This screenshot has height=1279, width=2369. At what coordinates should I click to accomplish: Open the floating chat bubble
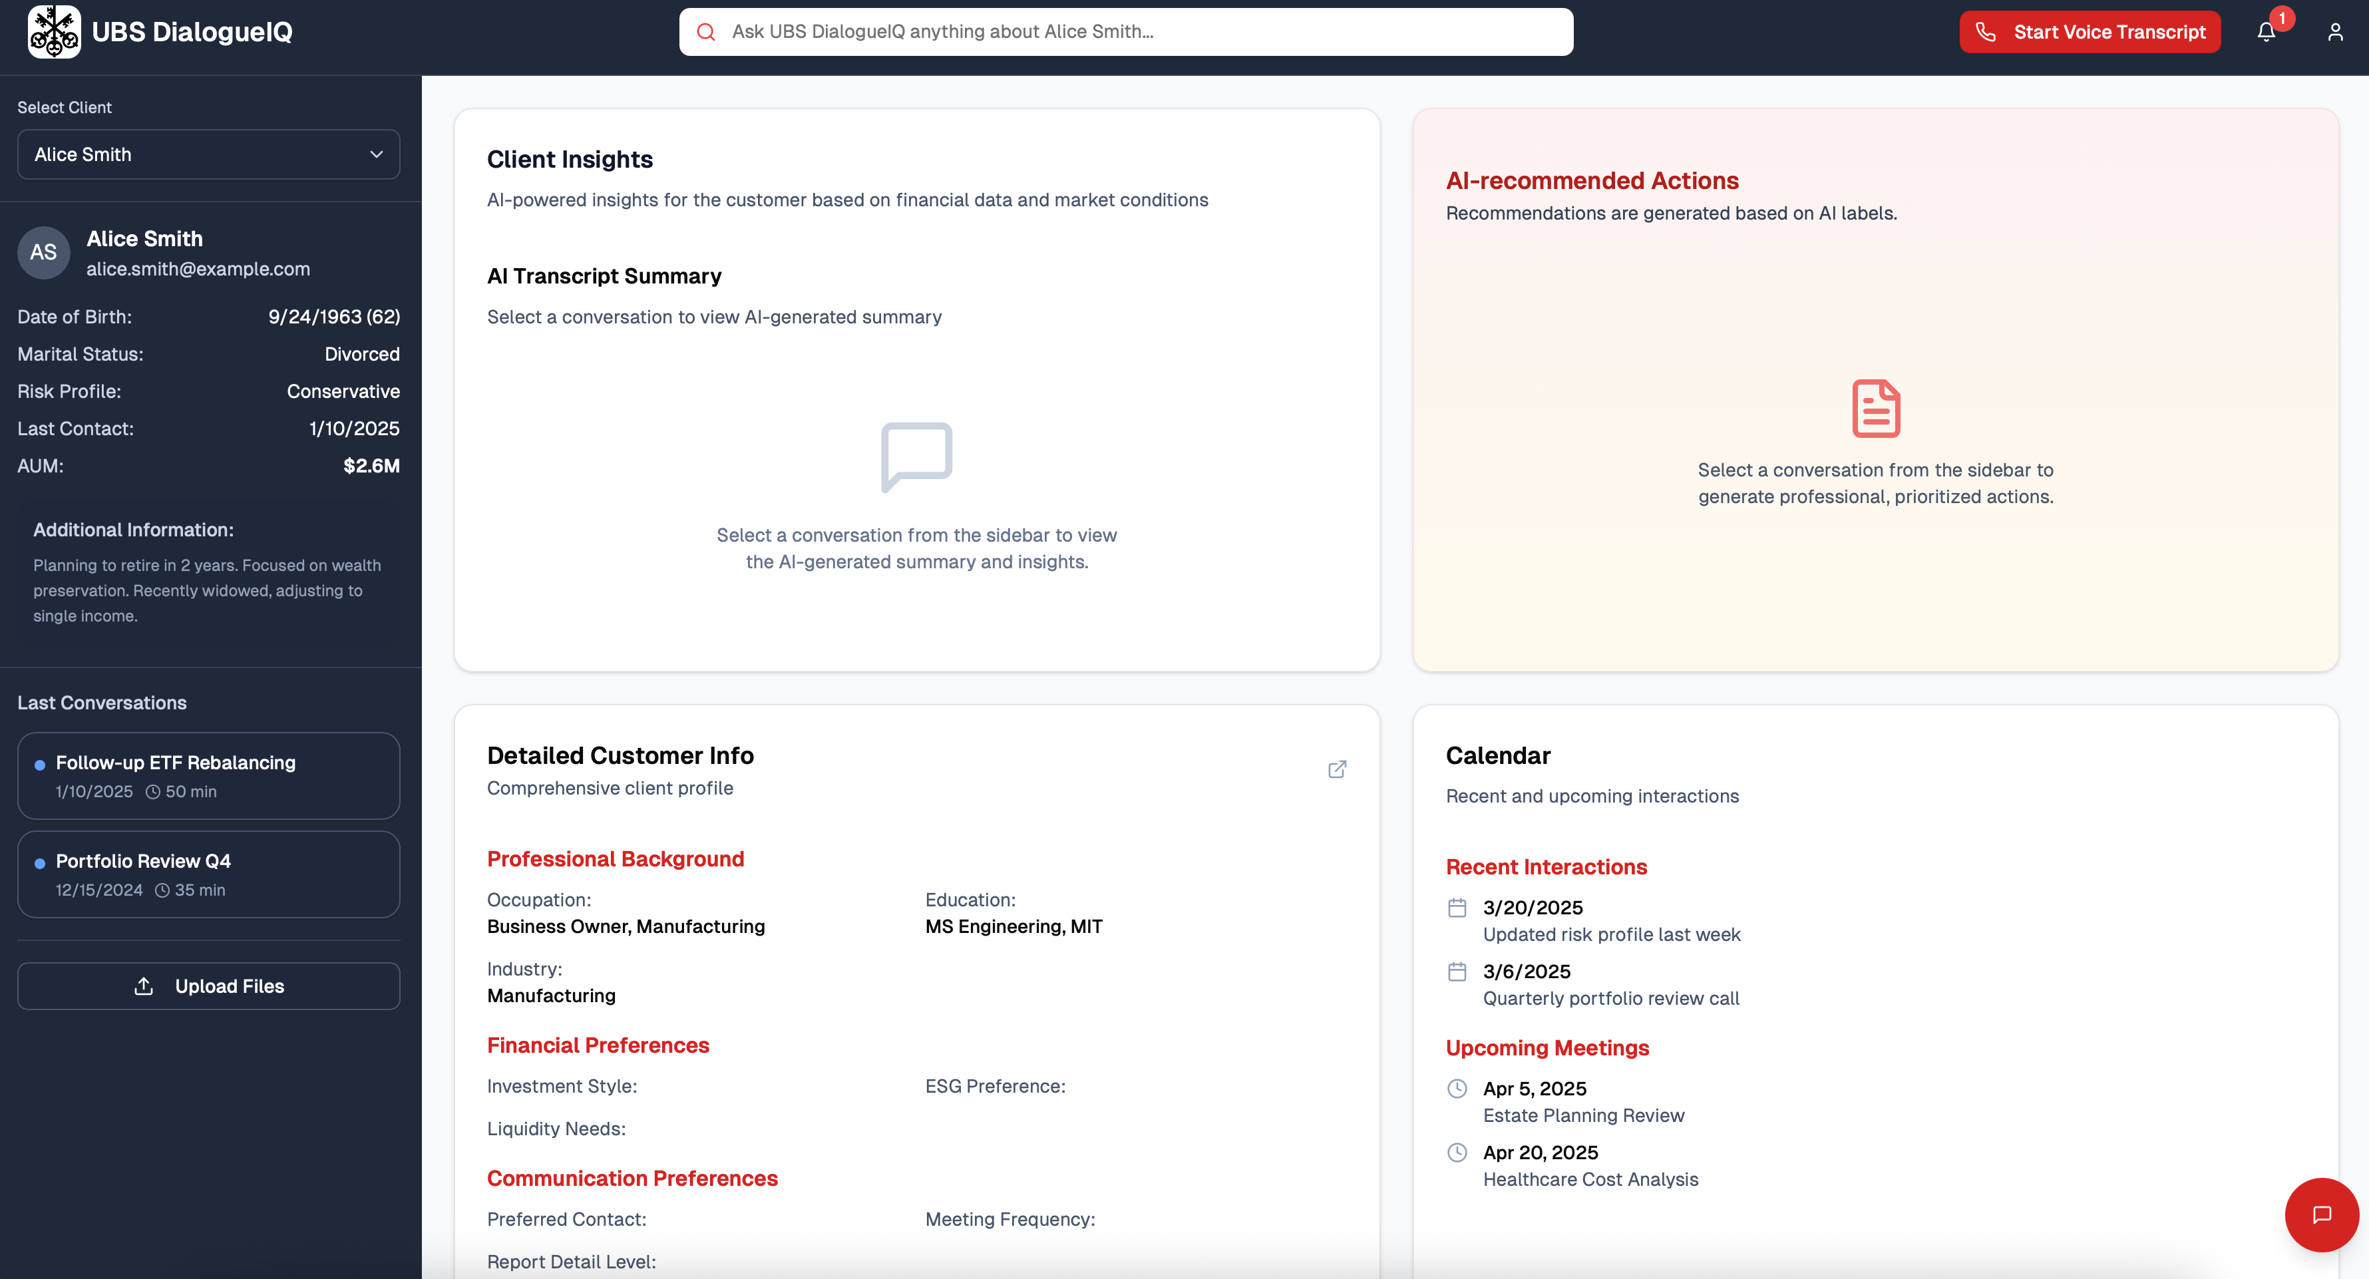[2321, 1214]
